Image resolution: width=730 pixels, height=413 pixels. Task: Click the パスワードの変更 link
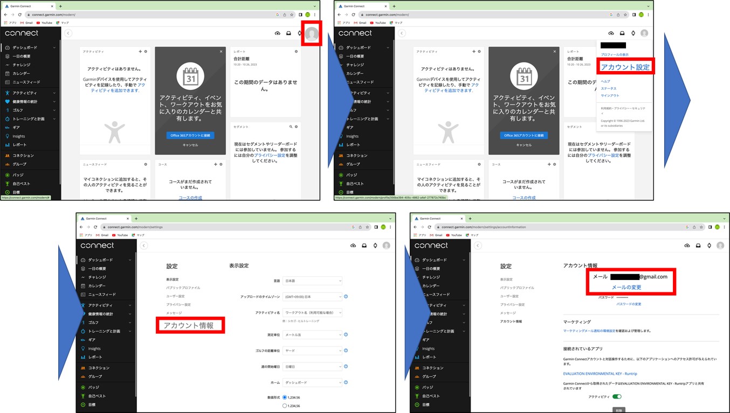point(629,304)
